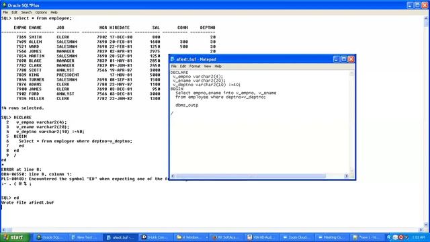430x242 pixels.
Task: Click the v_empno varchar2(4) line in Notepad
Action: [198, 77]
